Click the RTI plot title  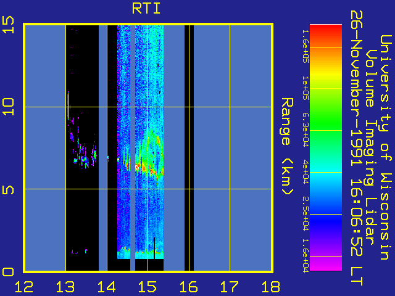tap(146, 9)
